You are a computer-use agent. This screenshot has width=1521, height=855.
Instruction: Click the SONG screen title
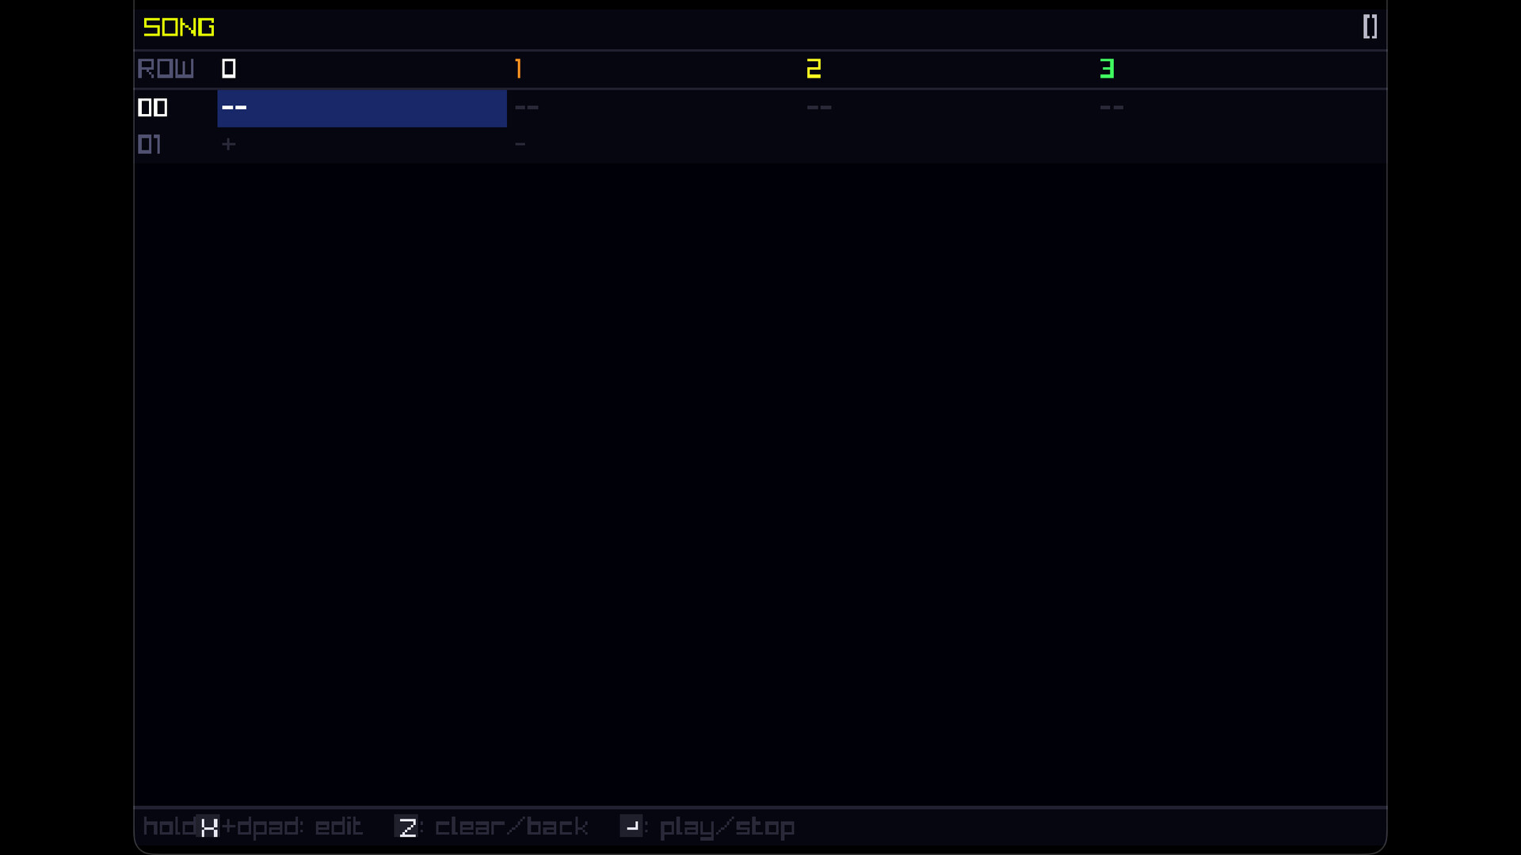(x=178, y=28)
